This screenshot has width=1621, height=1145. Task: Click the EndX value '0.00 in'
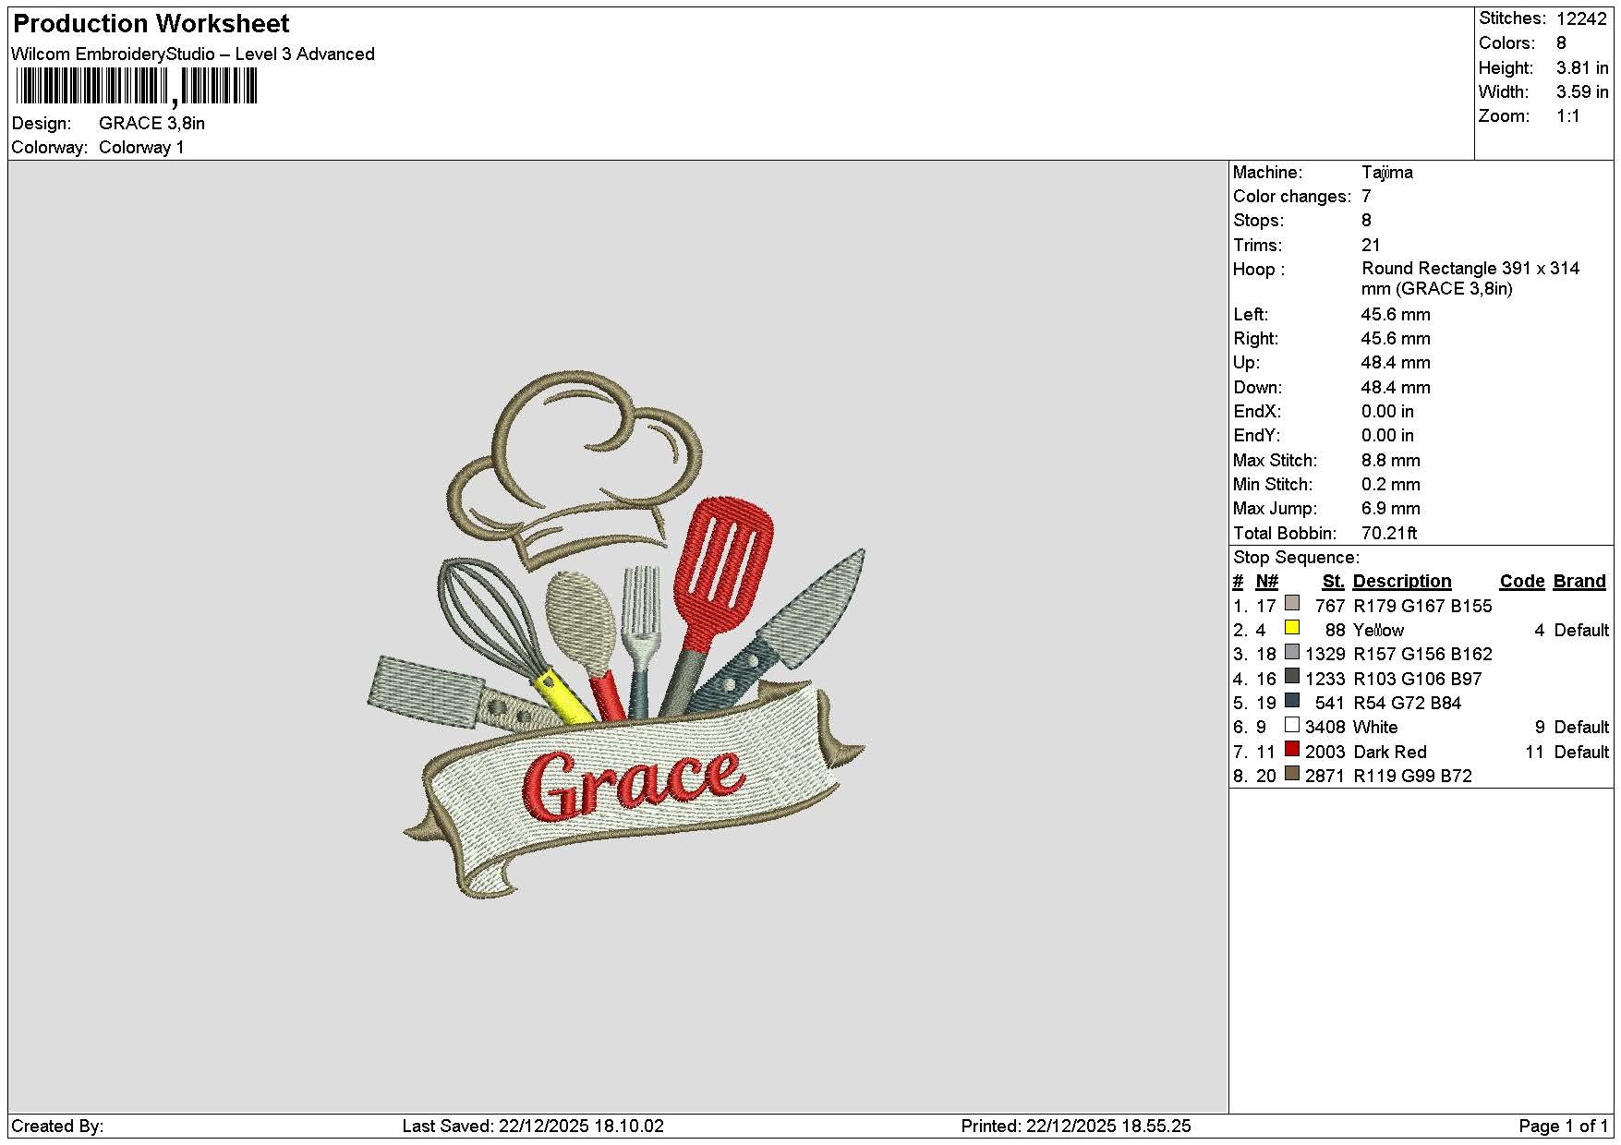click(x=1387, y=412)
